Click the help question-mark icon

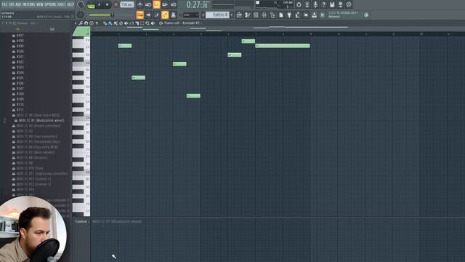point(323,4)
